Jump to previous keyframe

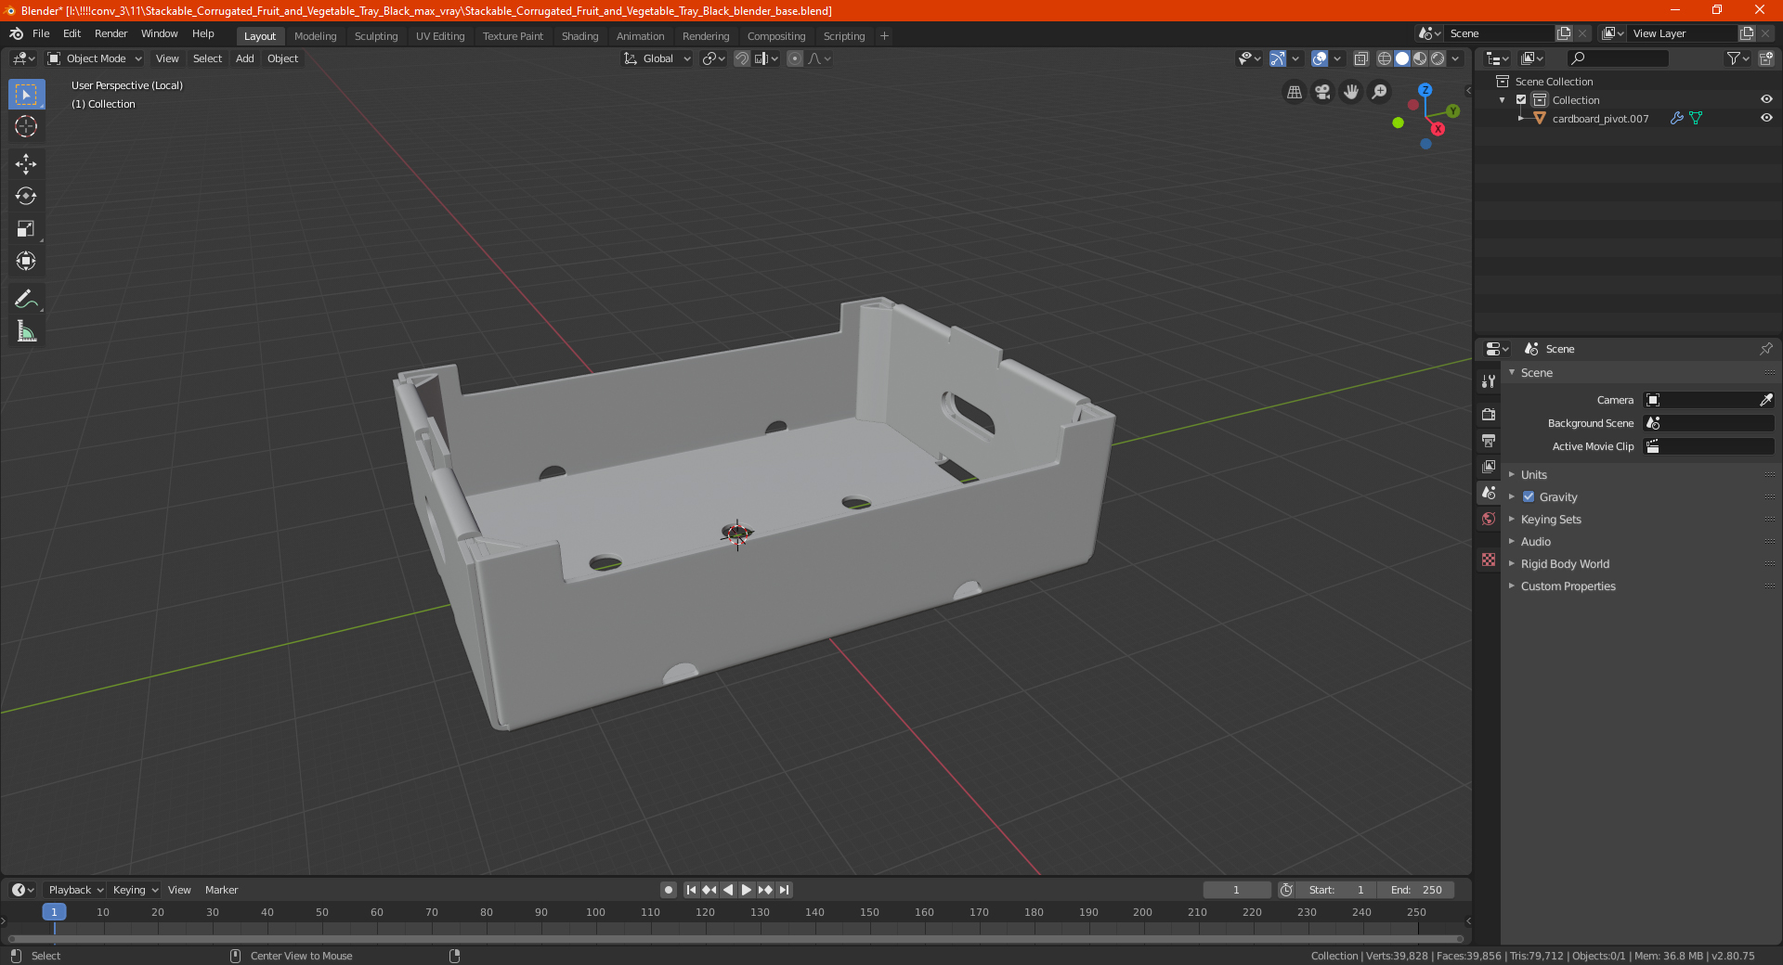pyautogui.click(x=709, y=890)
